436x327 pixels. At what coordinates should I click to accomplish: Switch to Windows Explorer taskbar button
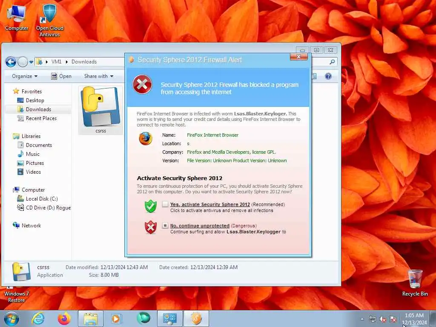click(x=91, y=318)
